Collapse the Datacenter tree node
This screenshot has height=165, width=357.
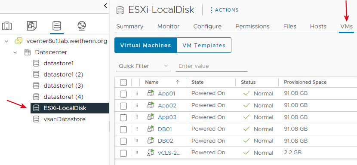[15, 52]
